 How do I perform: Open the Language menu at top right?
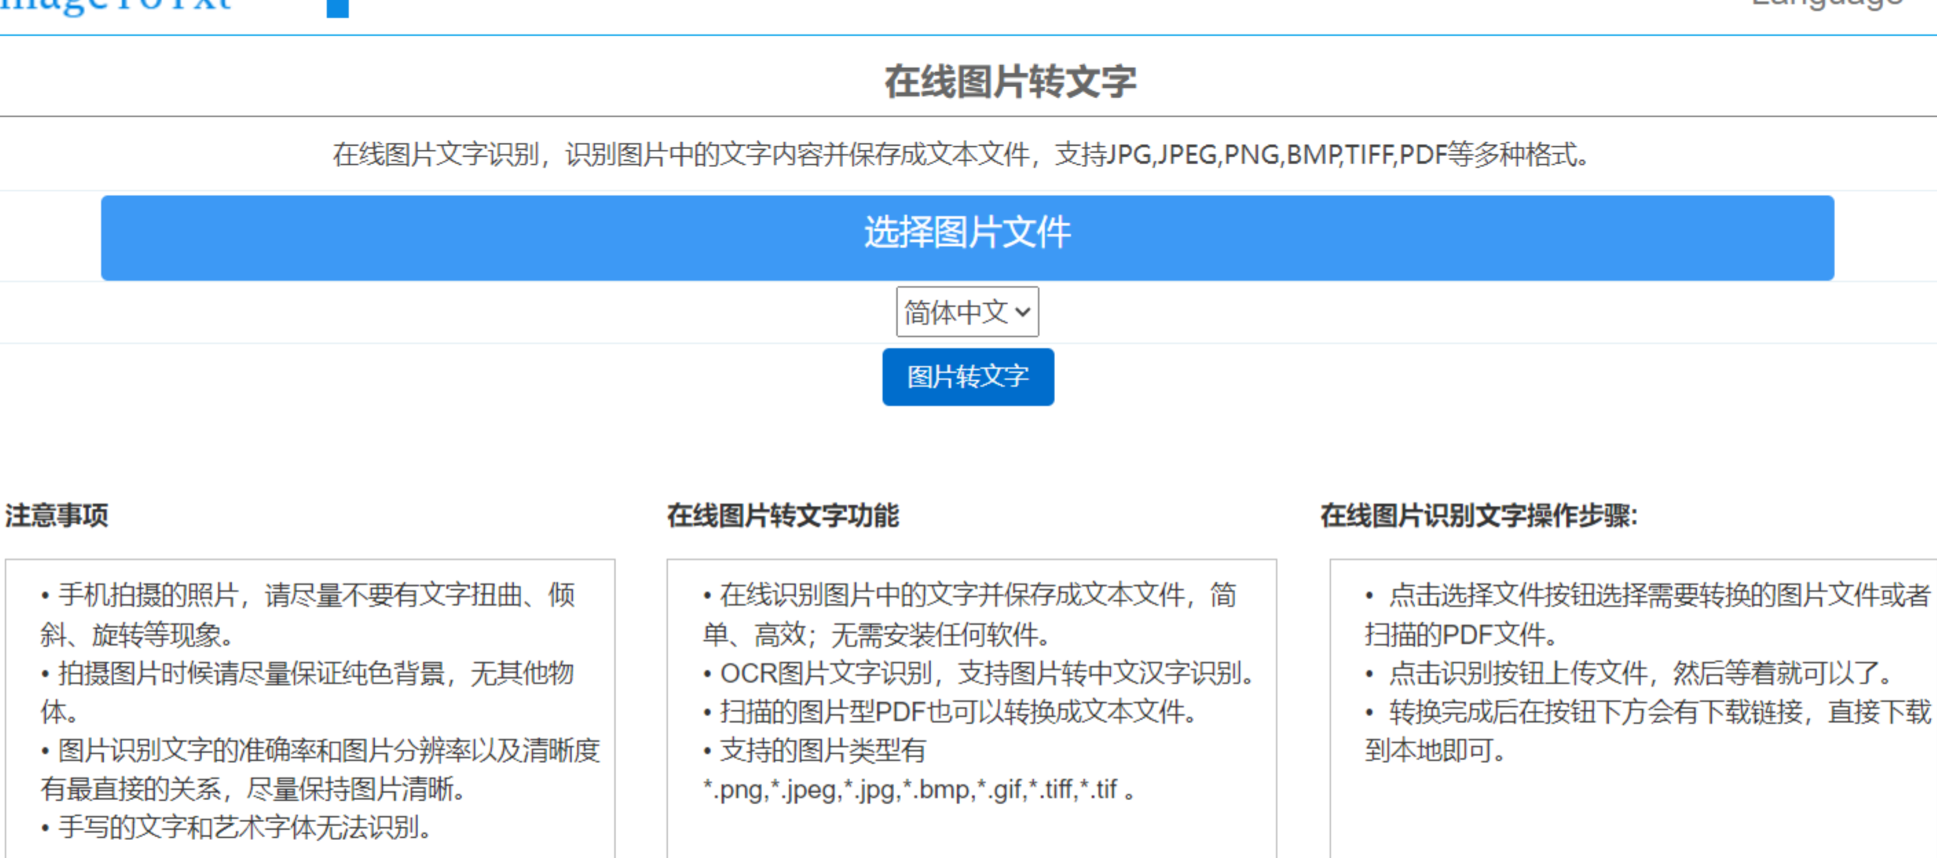click(x=1827, y=5)
